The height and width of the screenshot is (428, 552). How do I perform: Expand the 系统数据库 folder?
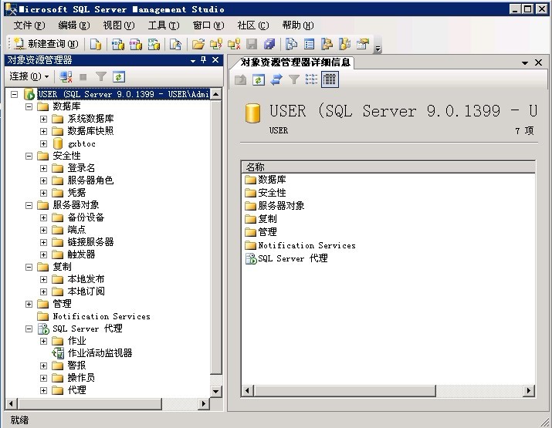tap(43, 119)
